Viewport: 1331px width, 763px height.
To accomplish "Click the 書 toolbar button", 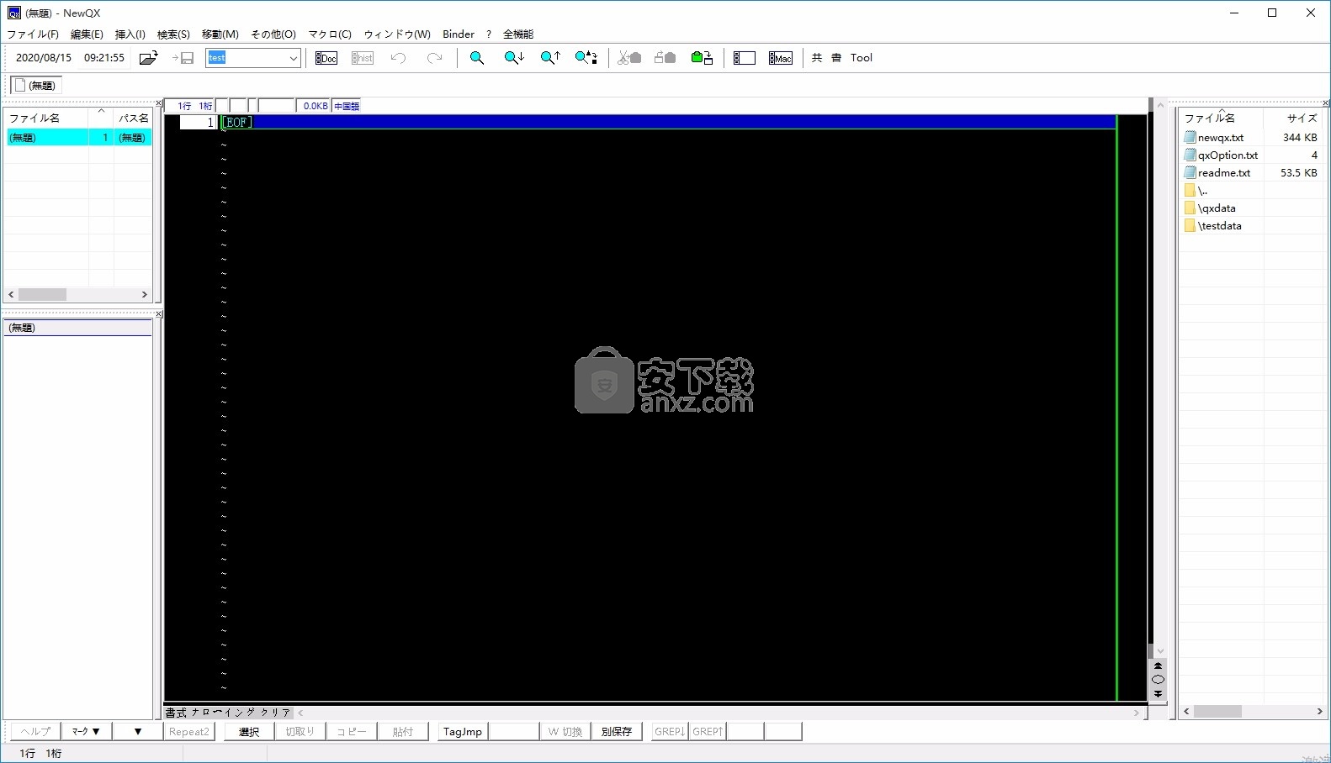I will click(x=836, y=58).
